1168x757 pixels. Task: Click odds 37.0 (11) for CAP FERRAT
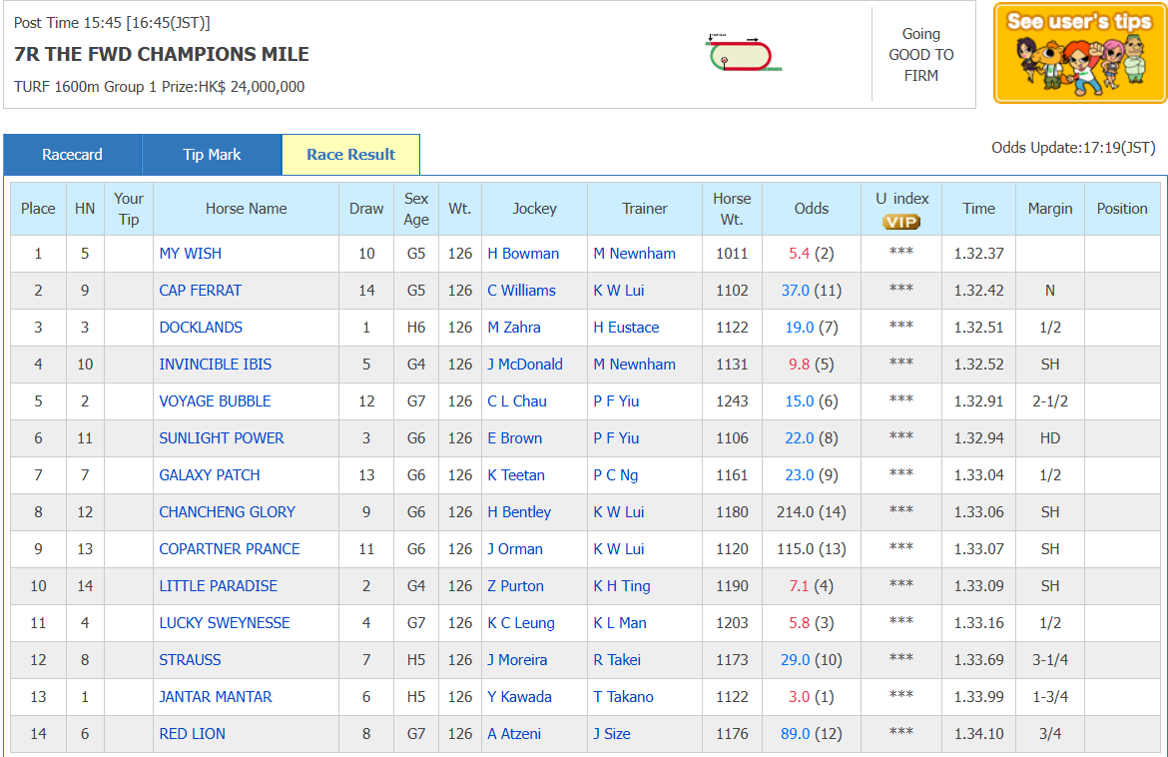(x=812, y=291)
